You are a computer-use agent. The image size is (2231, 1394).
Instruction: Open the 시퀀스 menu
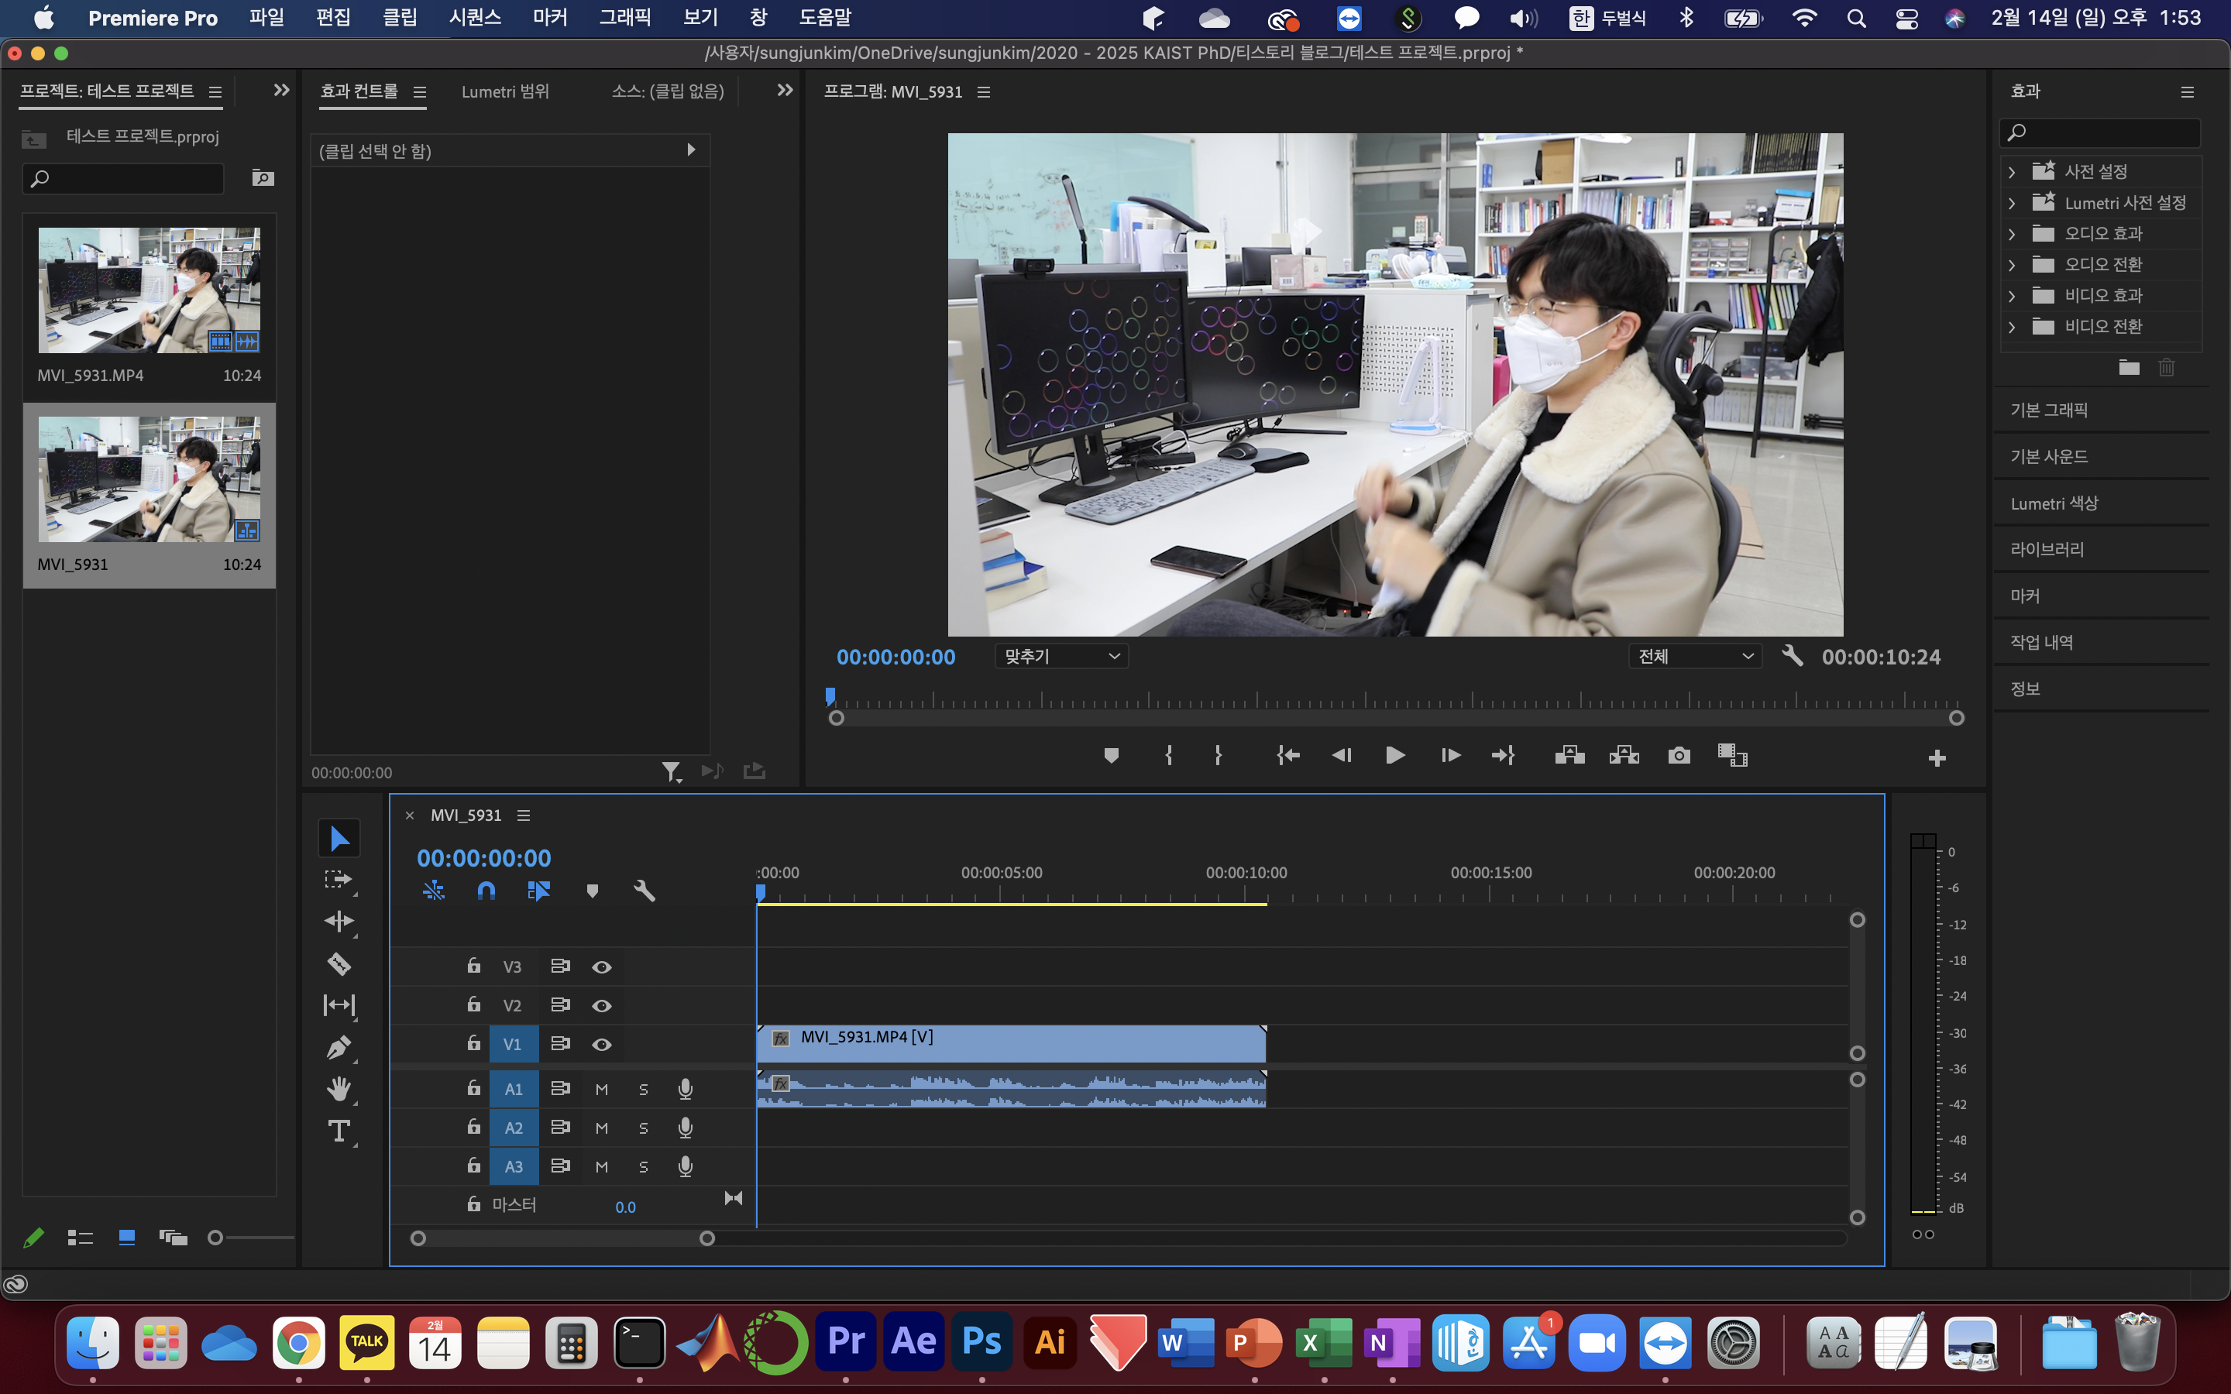point(475,18)
